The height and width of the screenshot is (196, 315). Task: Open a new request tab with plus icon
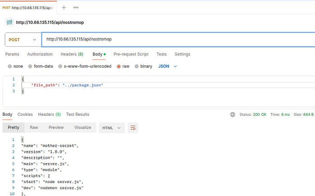click(x=64, y=8)
